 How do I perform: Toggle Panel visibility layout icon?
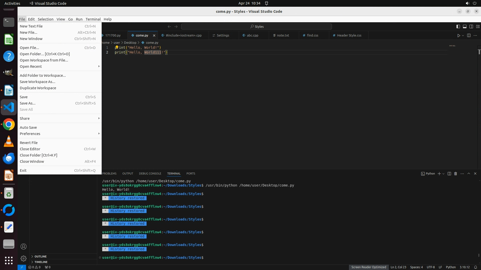point(464,26)
